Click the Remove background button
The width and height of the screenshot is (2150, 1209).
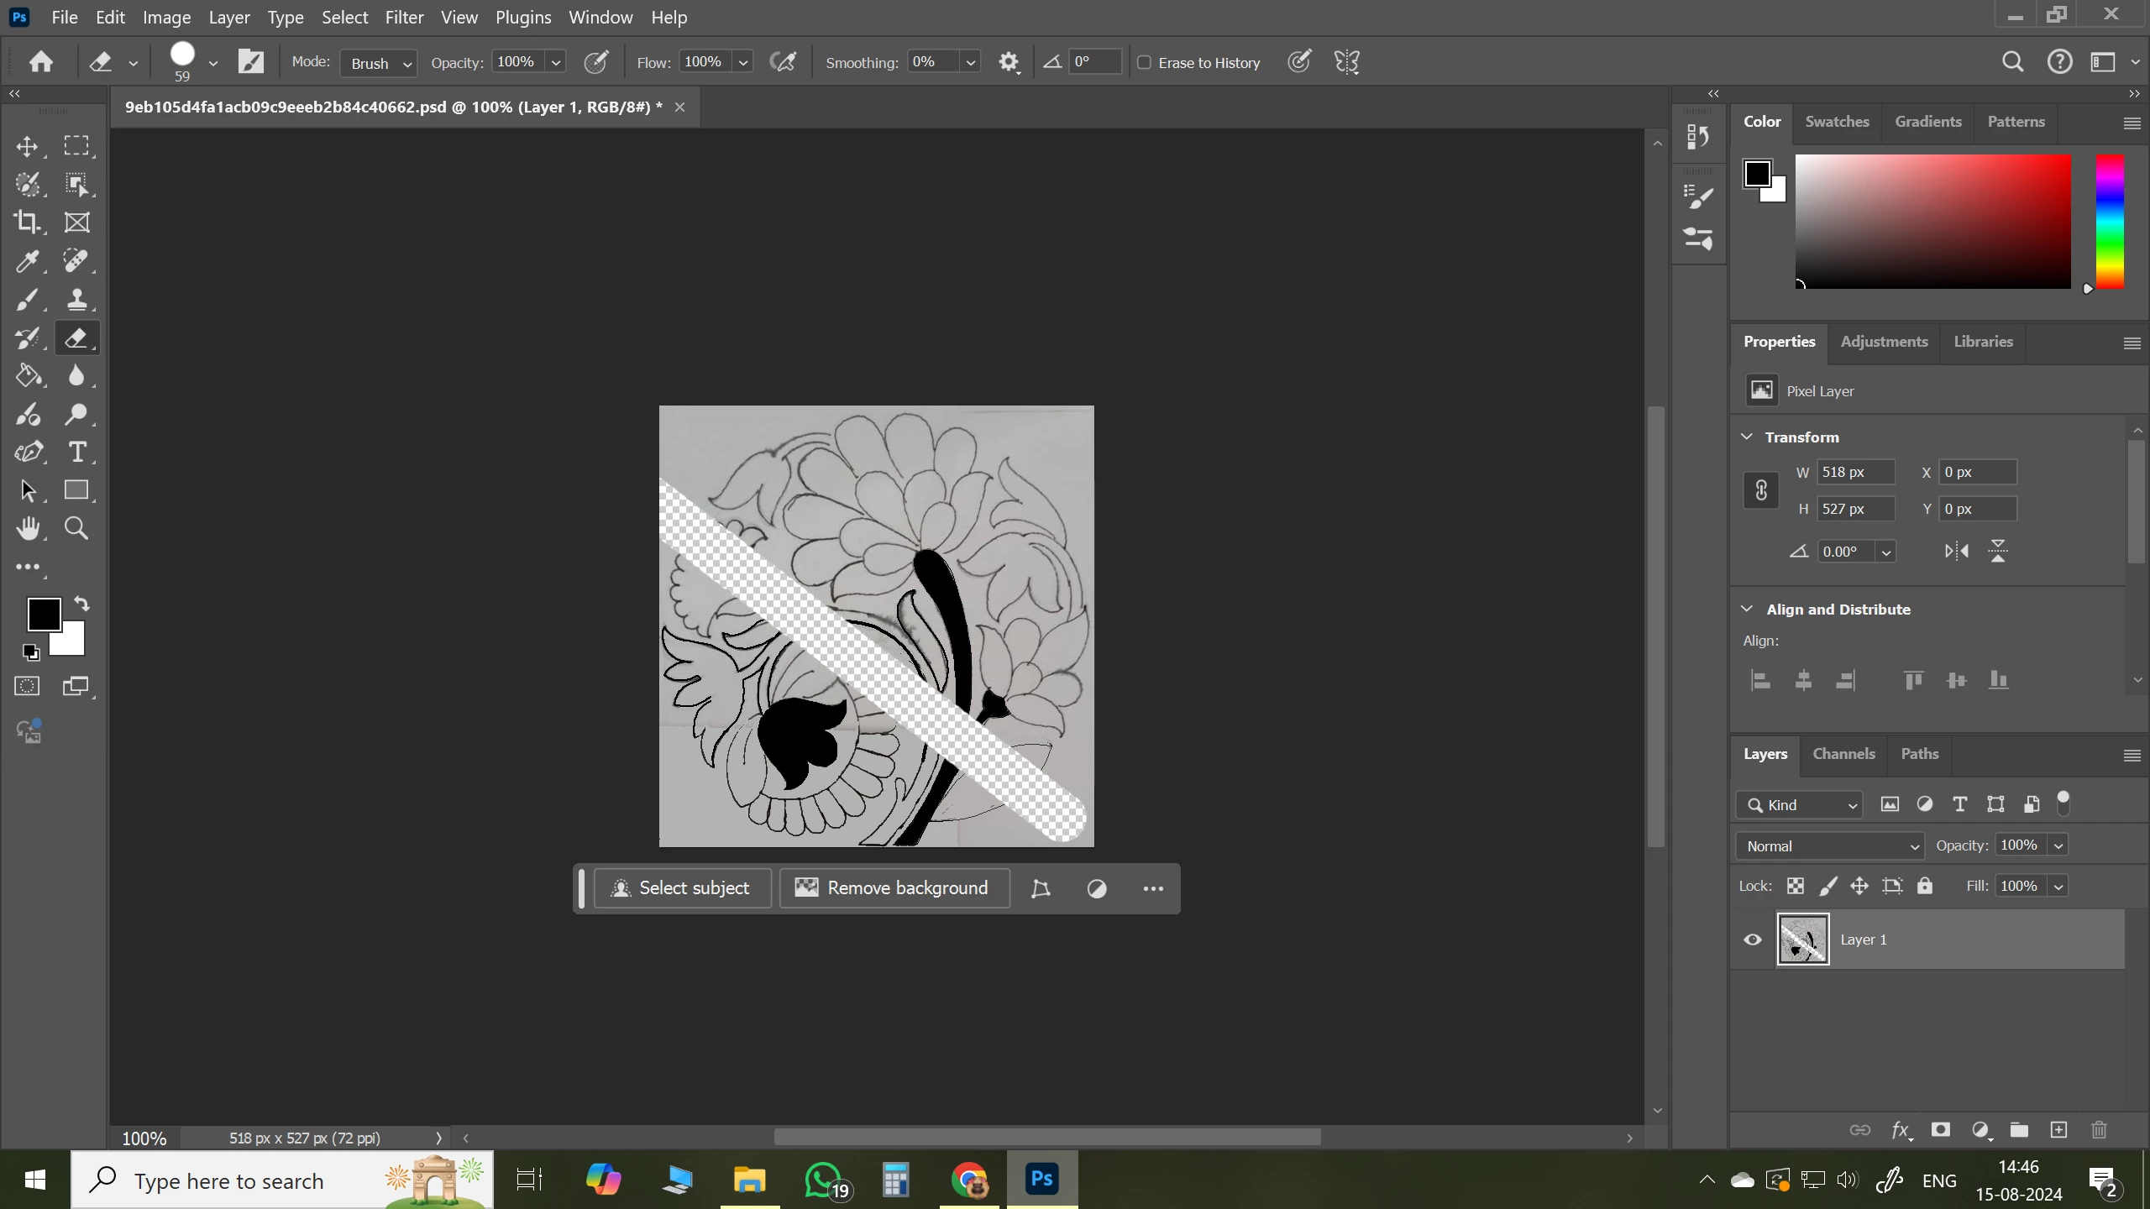(894, 888)
